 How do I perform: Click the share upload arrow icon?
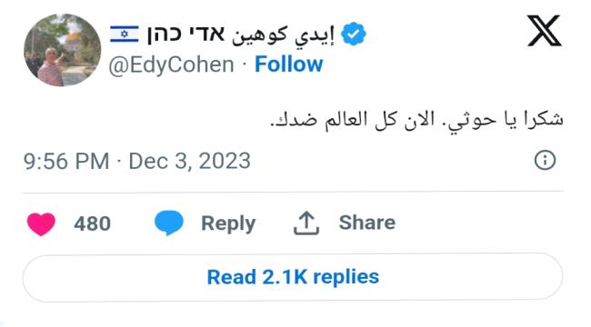coord(306,223)
